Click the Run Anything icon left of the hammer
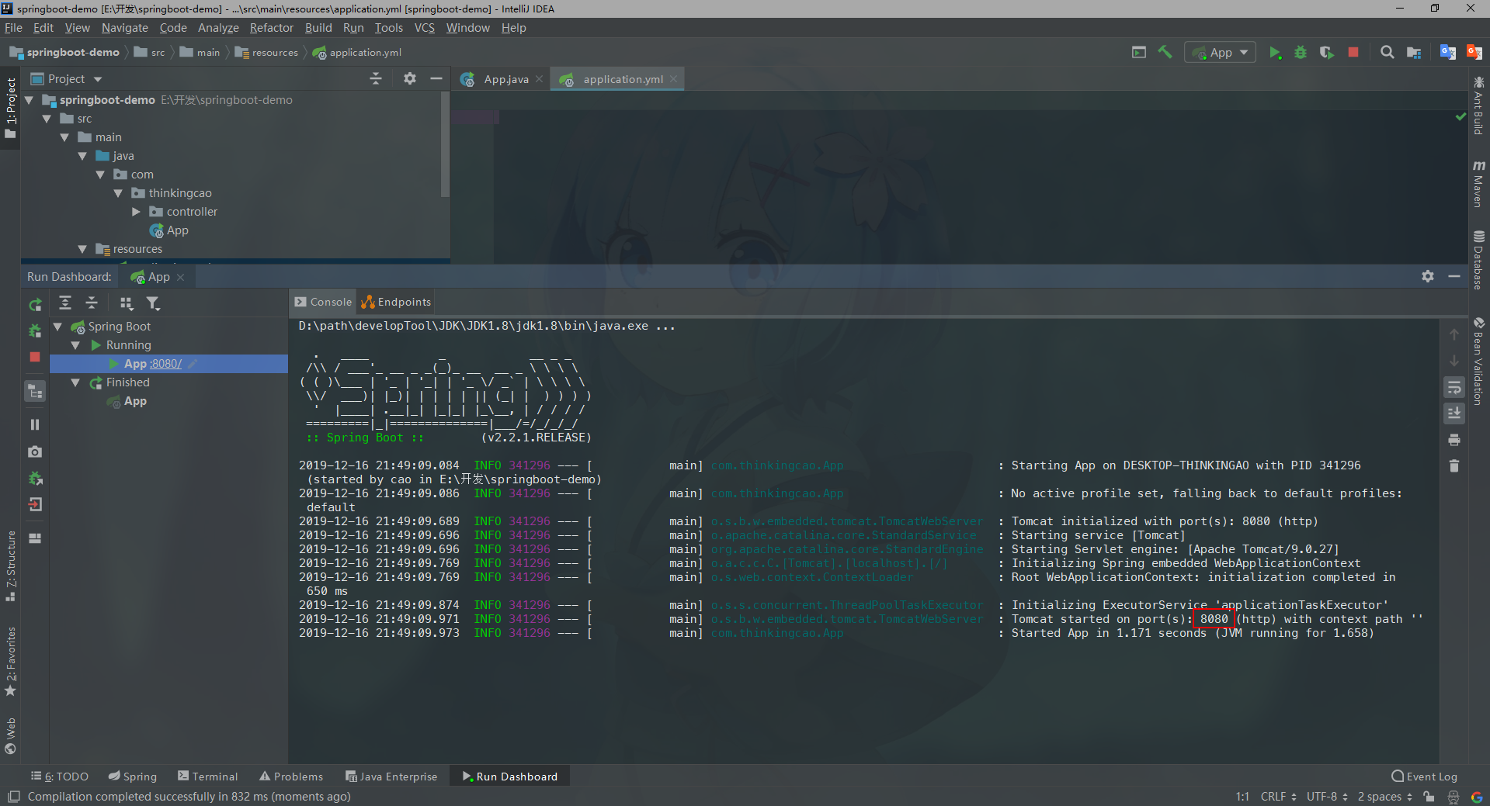The width and height of the screenshot is (1490, 806). click(1139, 52)
